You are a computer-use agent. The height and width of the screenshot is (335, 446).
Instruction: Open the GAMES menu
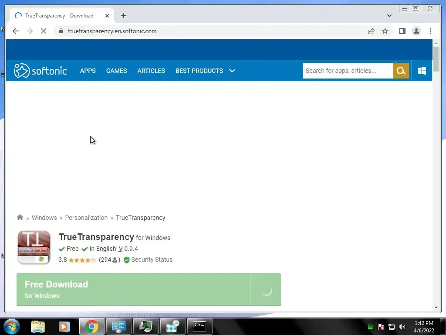pyautogui.click(x=116, y=71)
